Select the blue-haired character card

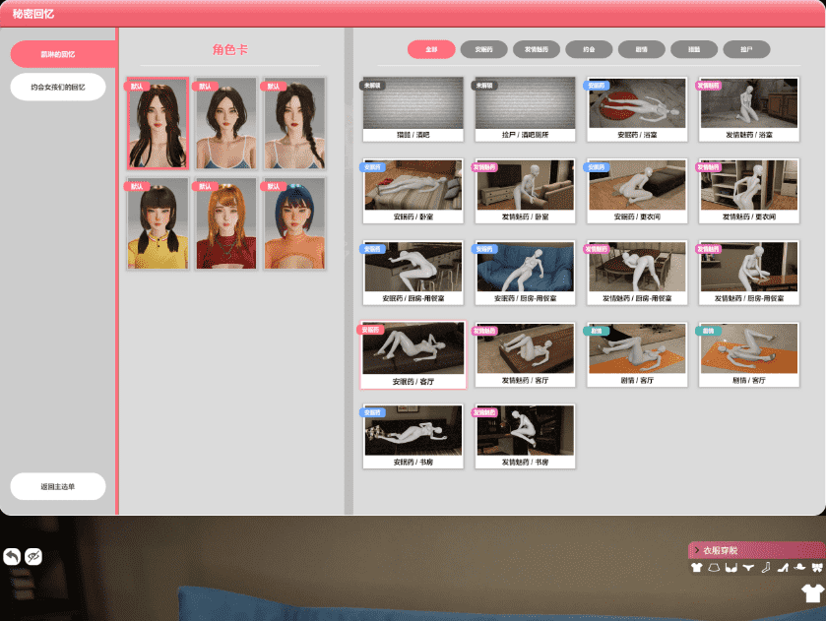[295, 225]
